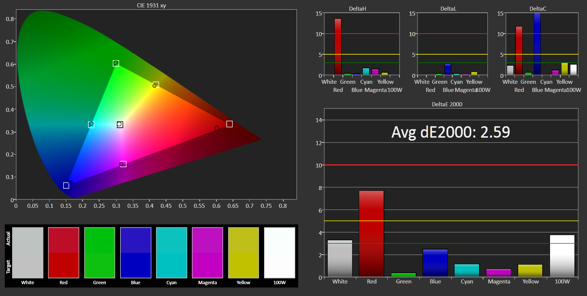Click the Red bar in DeltaC chart
Image resolution: width=587 pixels, height=296 pixels.
tap(519, 51)
